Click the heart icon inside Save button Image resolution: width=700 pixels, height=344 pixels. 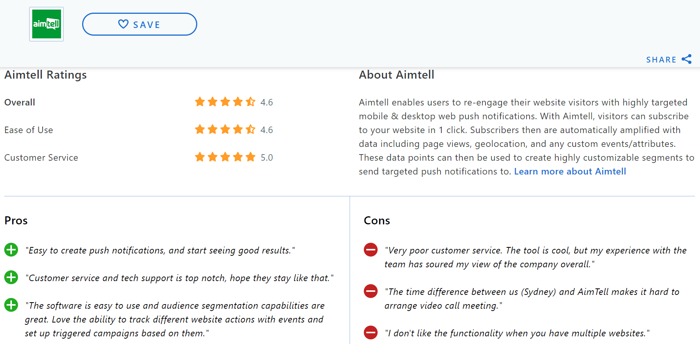[x=123, y=24]
